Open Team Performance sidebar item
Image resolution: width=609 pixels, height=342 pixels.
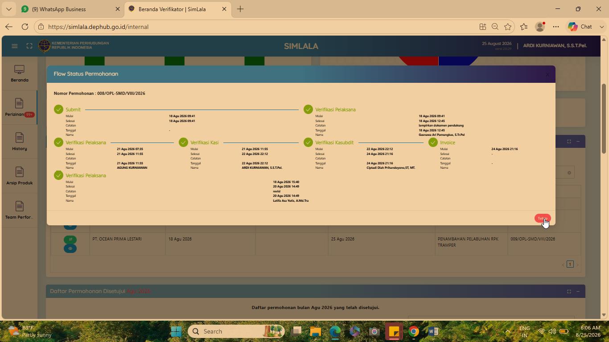click(19, 210)
